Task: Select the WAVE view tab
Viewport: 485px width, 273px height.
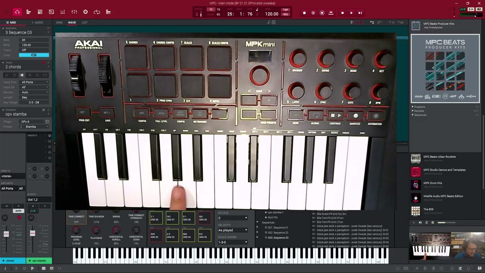Action: click(x=72, y=22)
